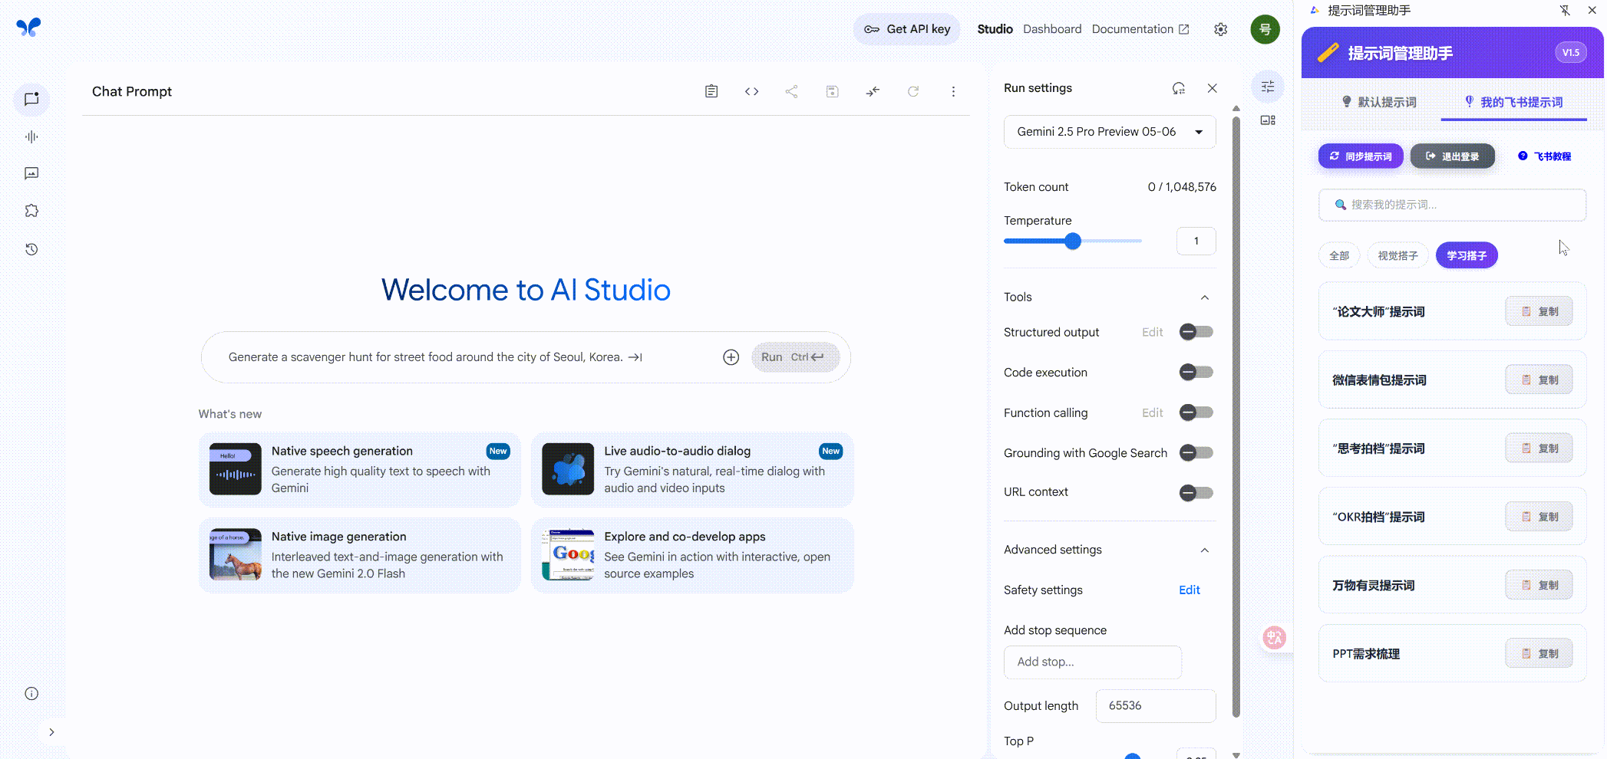Open the History clock sidebar icon
This screenshot has height=759, width=1607.
point(31,249)
